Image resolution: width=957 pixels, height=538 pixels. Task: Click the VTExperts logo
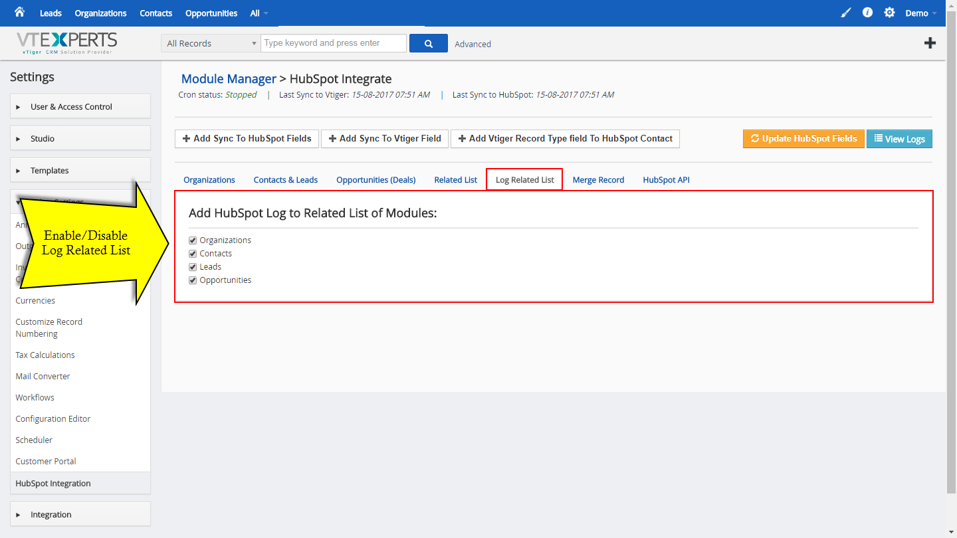click(x=67, y=43)
